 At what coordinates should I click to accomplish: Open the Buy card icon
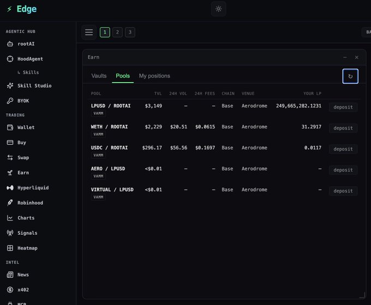(10, 143)
